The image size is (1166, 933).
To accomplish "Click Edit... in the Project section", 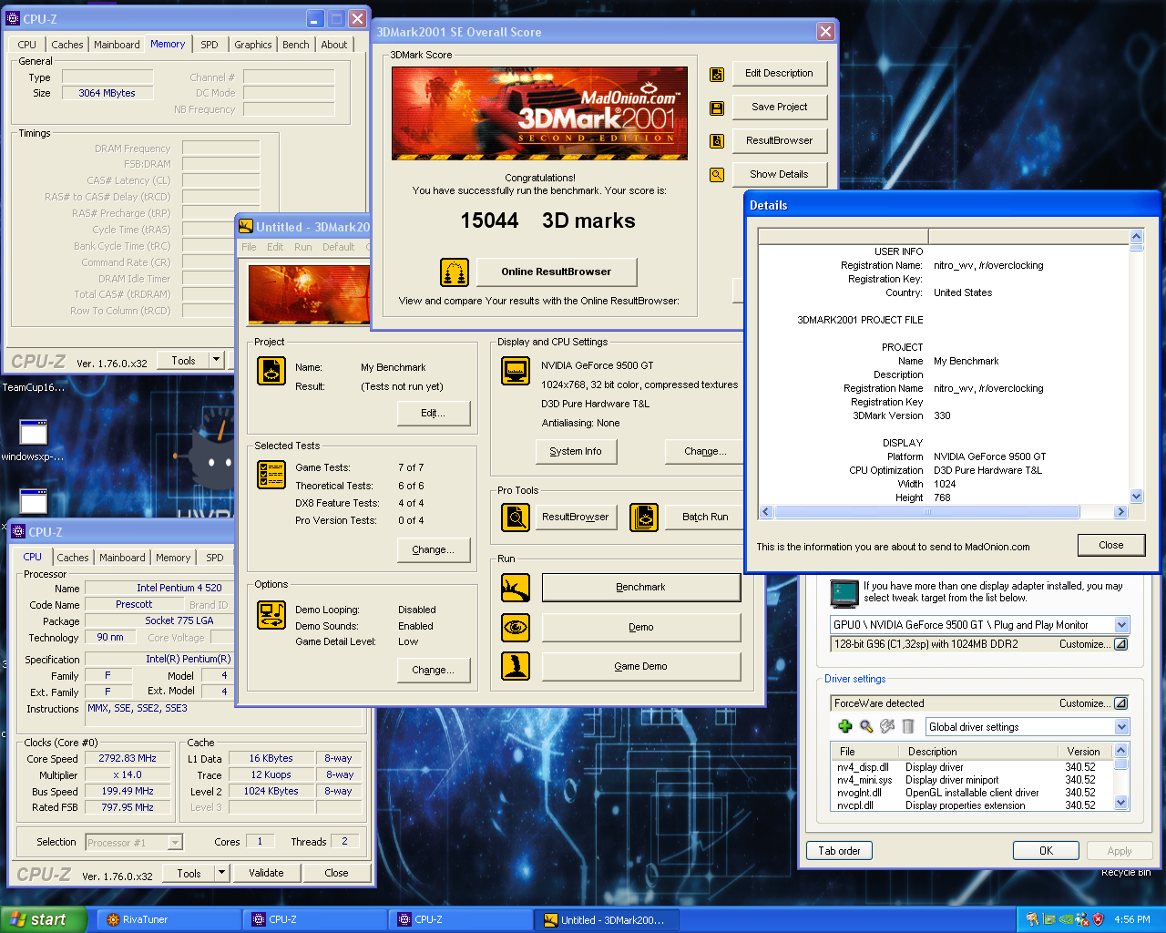I will (x=434, y=413).
